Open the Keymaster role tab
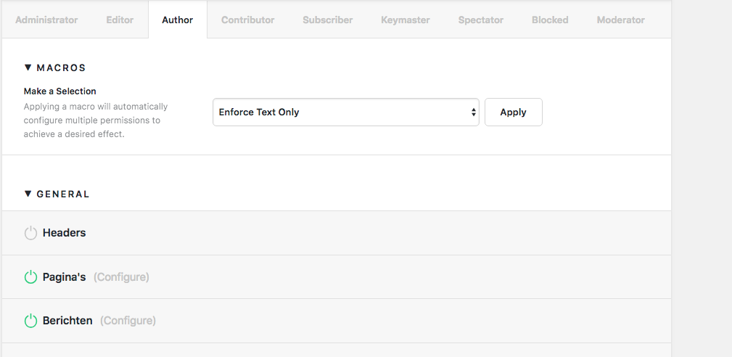Image resolution: width=732 pixels, height=357 pixels. 406,20
